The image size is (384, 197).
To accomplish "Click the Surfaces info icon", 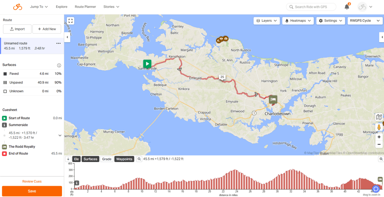I will coord(59,65).
